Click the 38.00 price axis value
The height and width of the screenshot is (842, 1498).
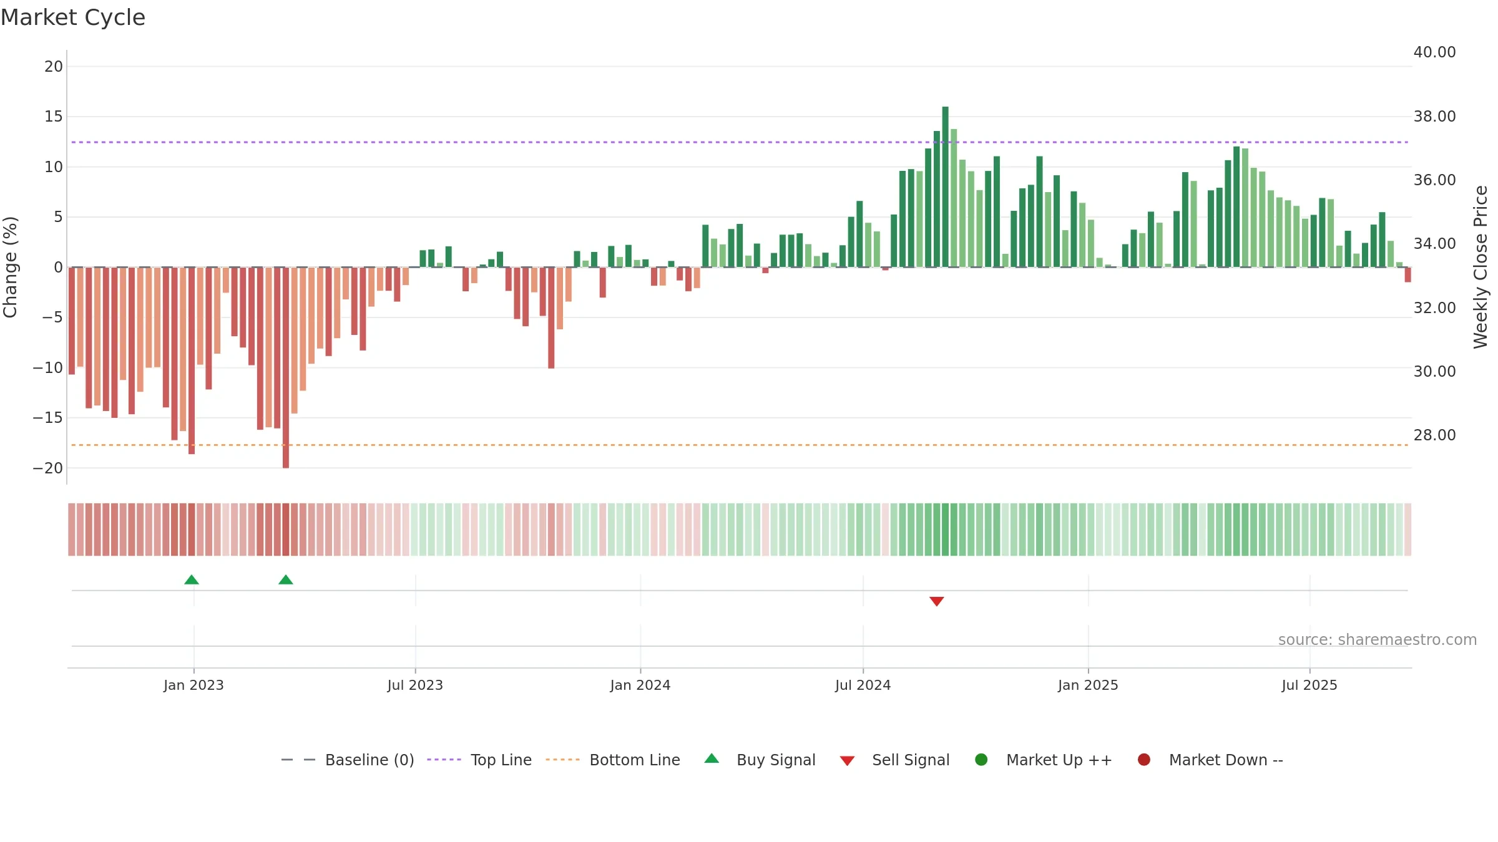(1434, 117)
